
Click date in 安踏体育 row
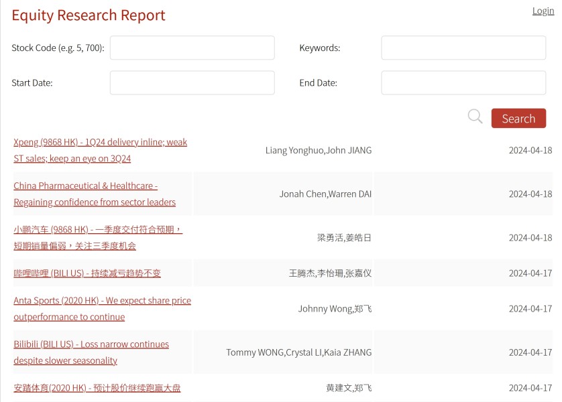[x=530, y=388]
